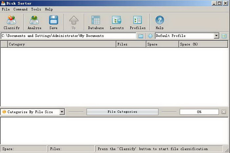Viewport: 230px width, 153px height.
Task: Sort by the Space column header
Action: click(x=163, y=44)
